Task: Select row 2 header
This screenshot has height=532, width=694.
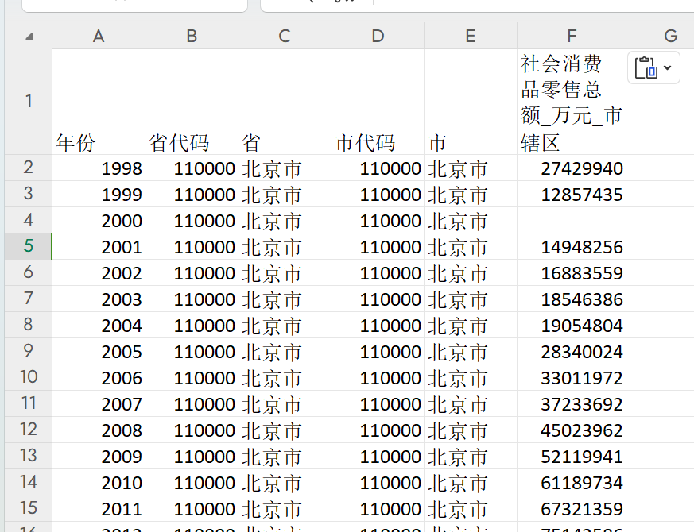Action: 29,168
